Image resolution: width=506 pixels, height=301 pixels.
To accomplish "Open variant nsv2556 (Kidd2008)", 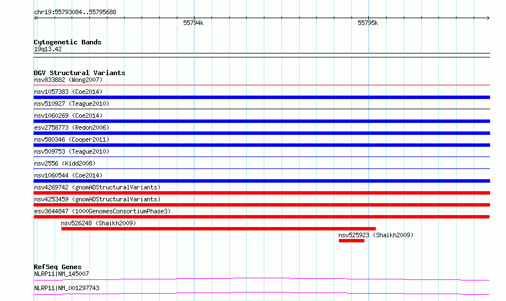I will (x=65, y=163).
